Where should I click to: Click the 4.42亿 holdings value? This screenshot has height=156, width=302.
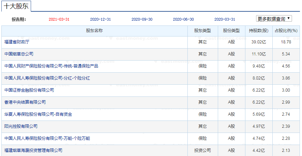[x=259, y=150]
